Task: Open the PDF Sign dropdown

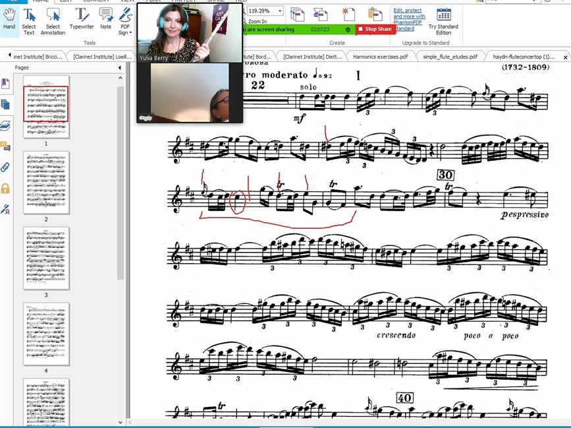Action: [125, 22]
